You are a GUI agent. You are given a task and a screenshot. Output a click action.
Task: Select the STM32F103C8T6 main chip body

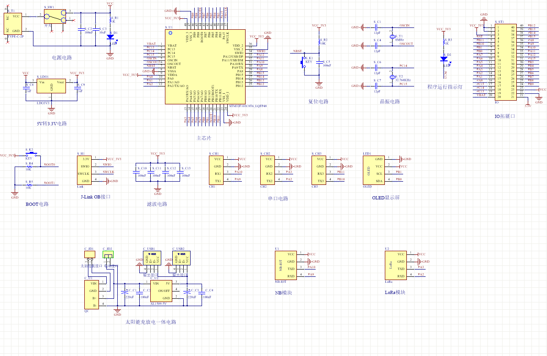205,67
